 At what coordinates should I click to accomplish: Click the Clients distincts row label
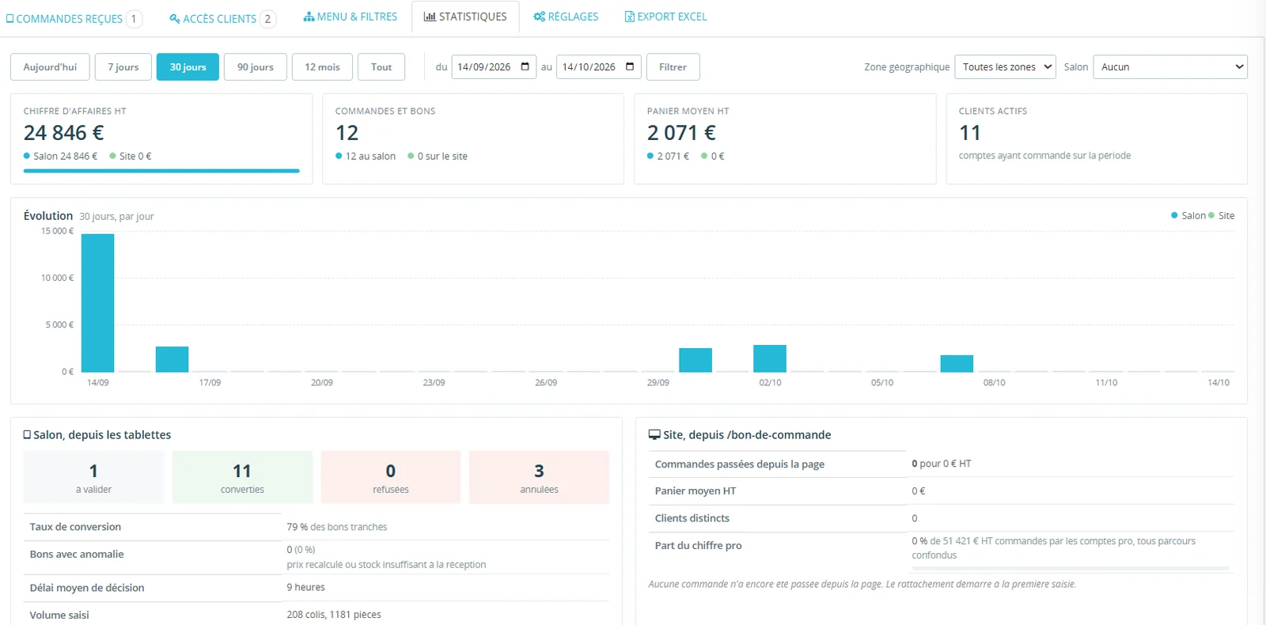[x=692, y=518]
